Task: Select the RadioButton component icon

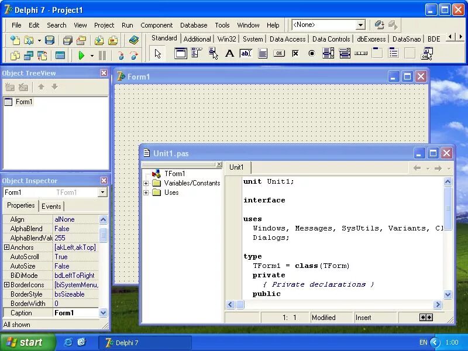Action: pyautogui.click(x=312, y=54)
